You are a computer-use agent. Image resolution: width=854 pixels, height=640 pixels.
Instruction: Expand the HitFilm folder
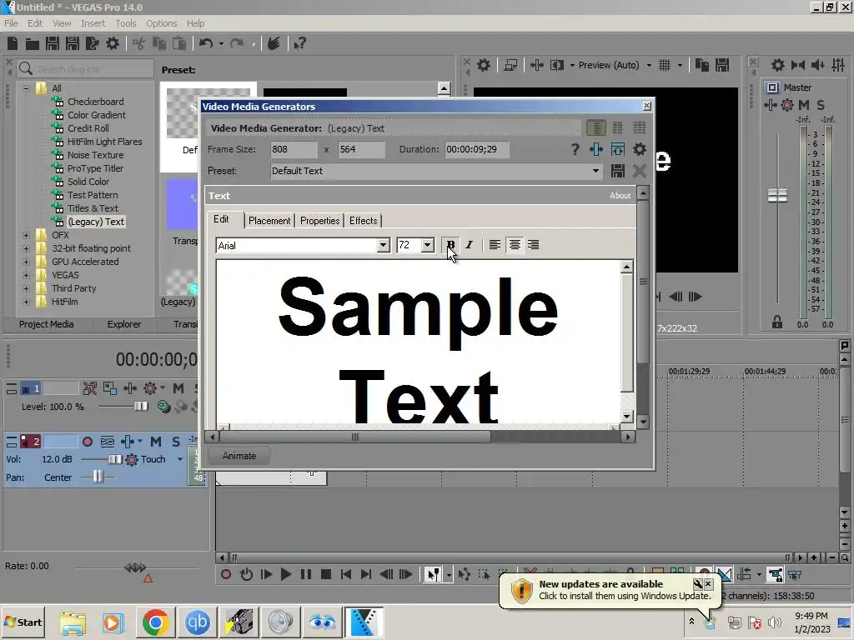point(26,302)
